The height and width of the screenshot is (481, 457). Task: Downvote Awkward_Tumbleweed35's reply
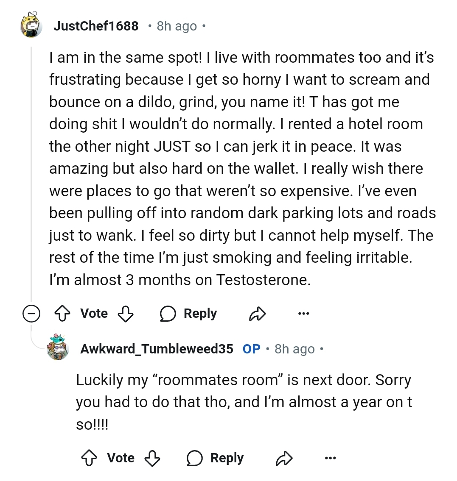click(152, 458)
